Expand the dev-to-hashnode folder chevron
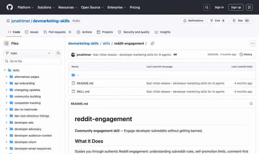The image size is (259, 154). click(x=6, y=109)
